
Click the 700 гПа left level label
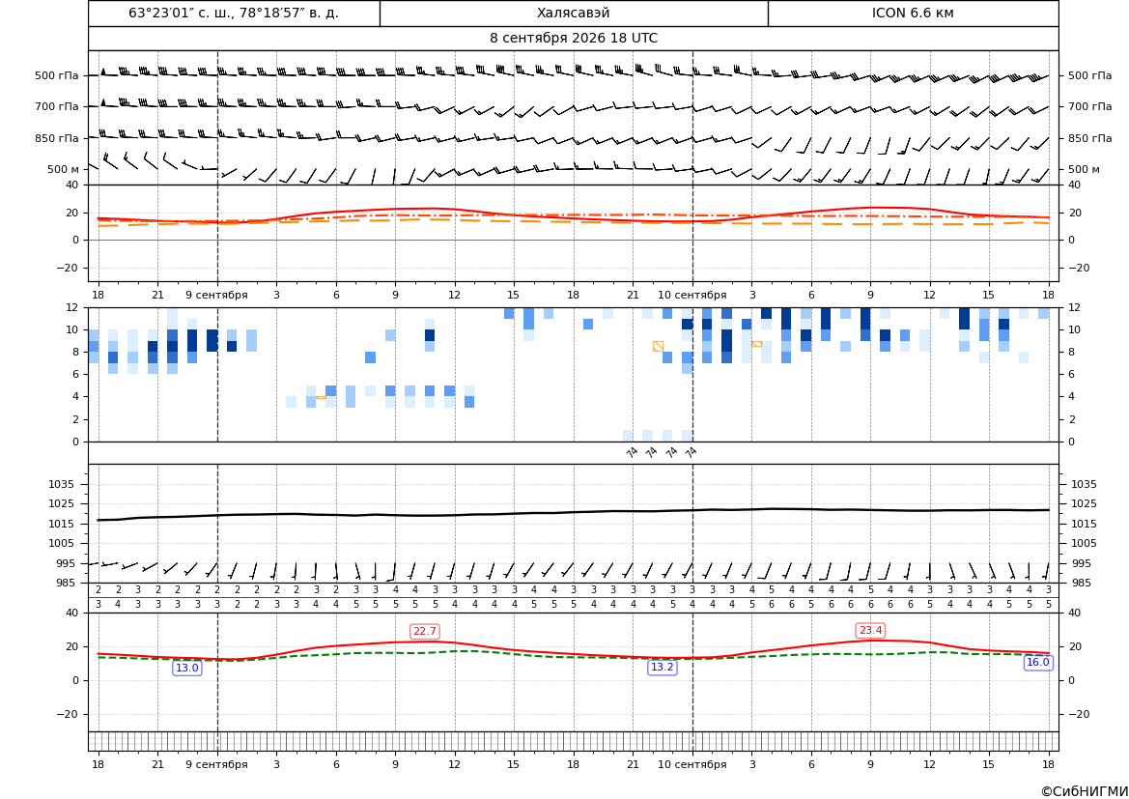click(x=57, y=106)
